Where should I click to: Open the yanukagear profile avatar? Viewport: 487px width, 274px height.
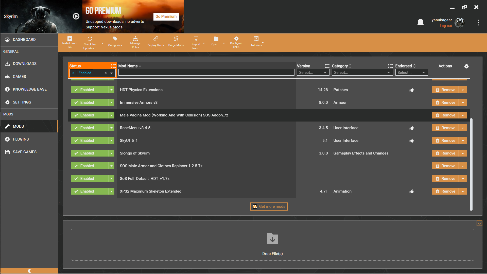pyautogui.click(x=460, y=23)
